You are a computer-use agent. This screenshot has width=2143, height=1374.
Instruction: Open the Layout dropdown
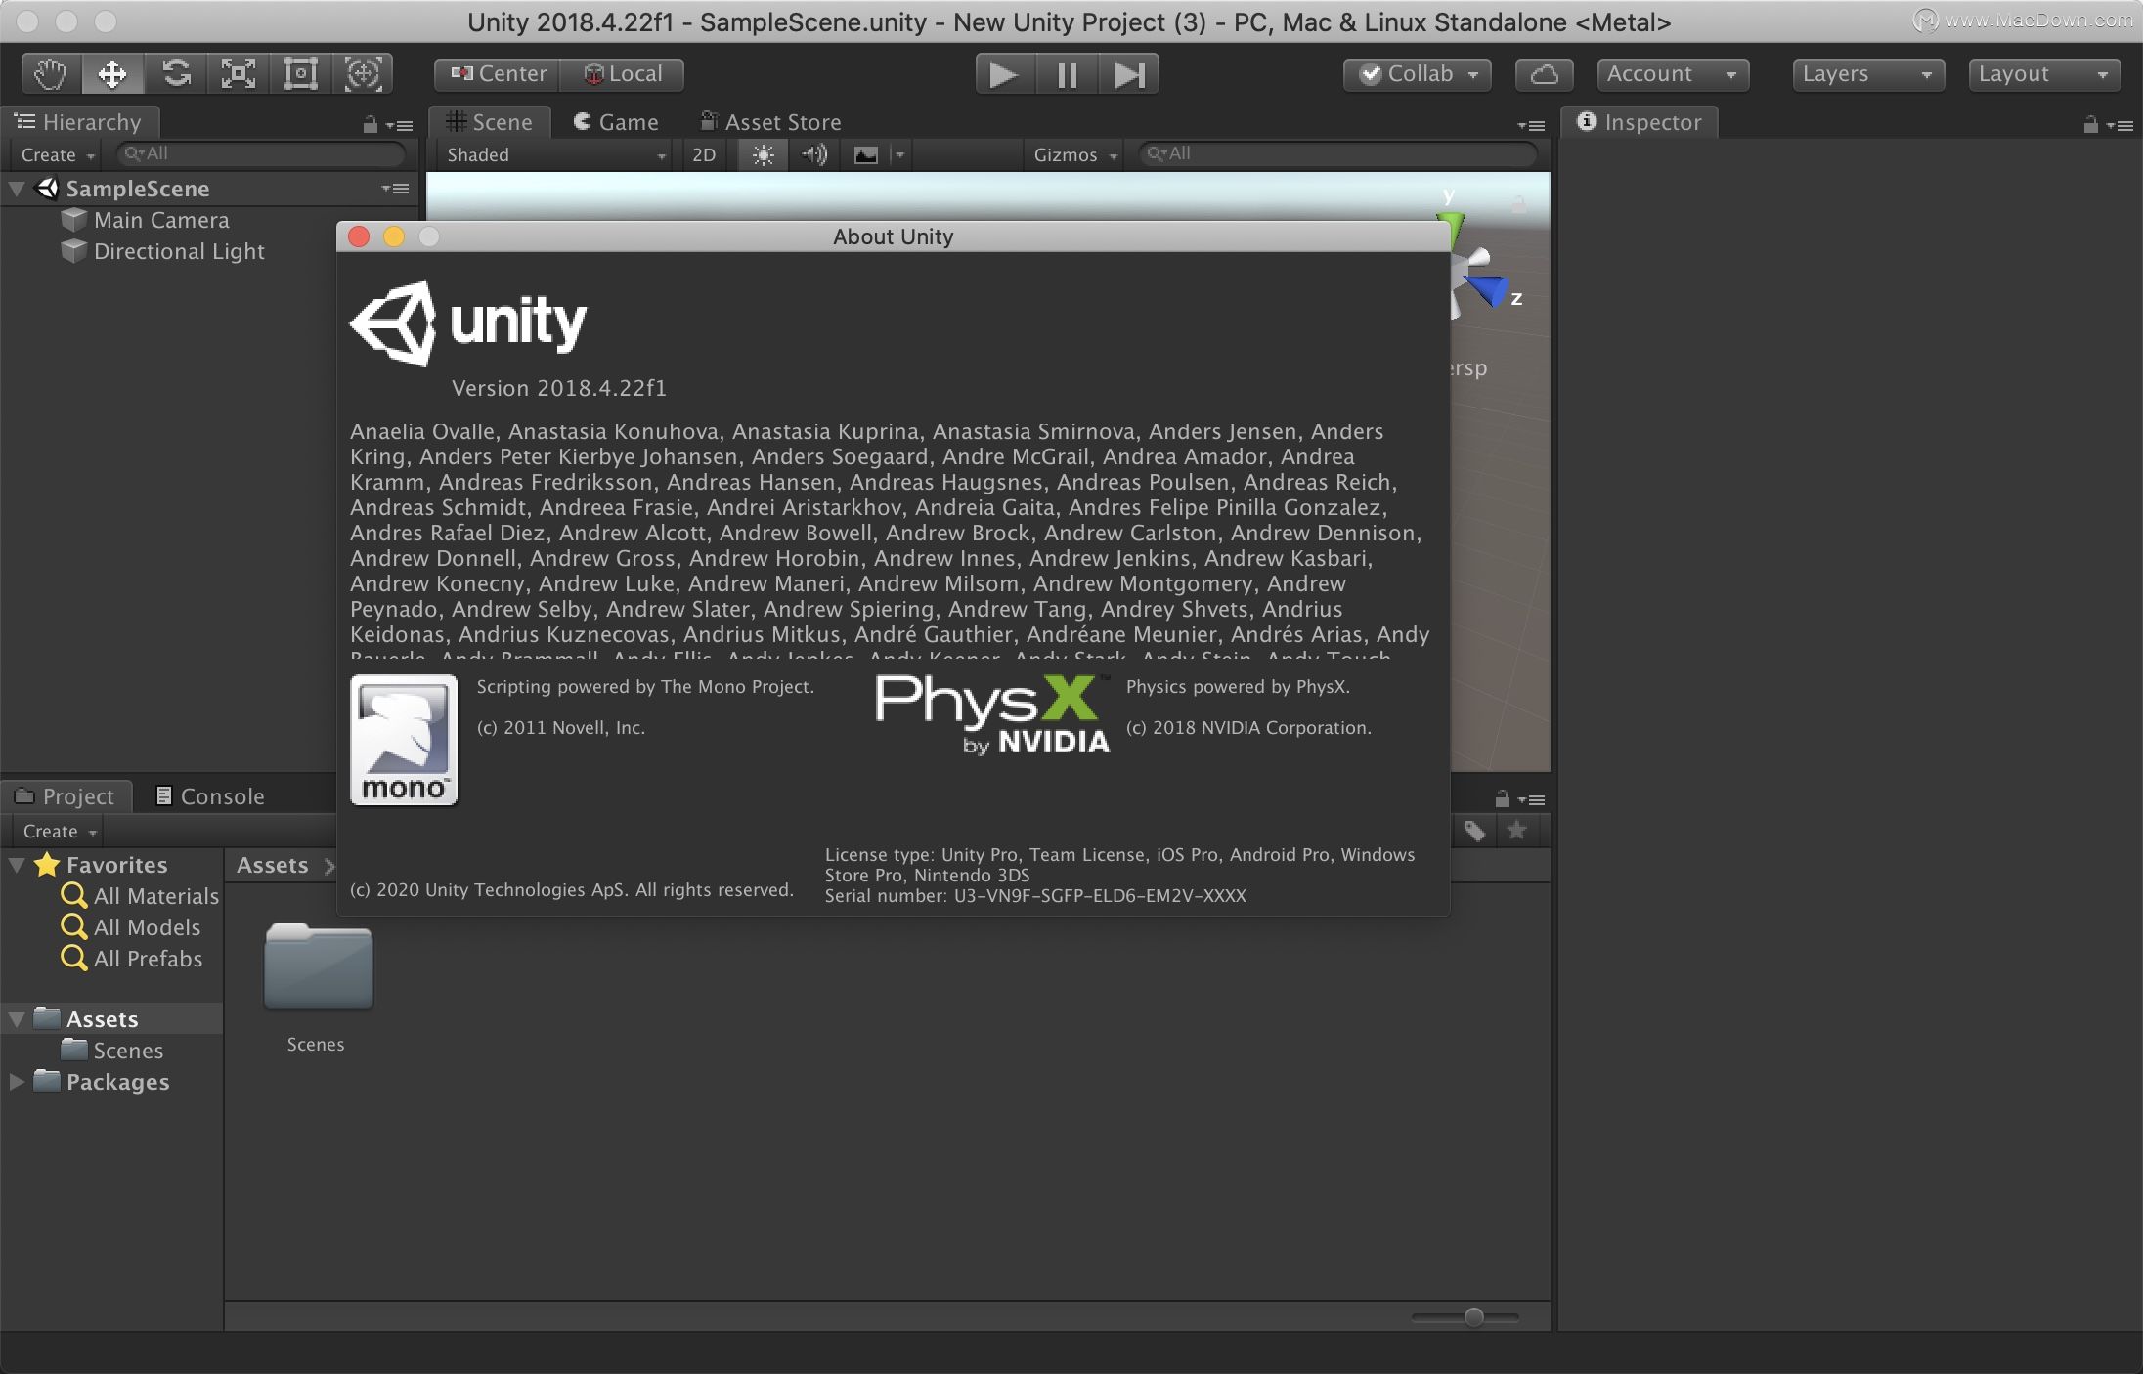click(2044, 74)
